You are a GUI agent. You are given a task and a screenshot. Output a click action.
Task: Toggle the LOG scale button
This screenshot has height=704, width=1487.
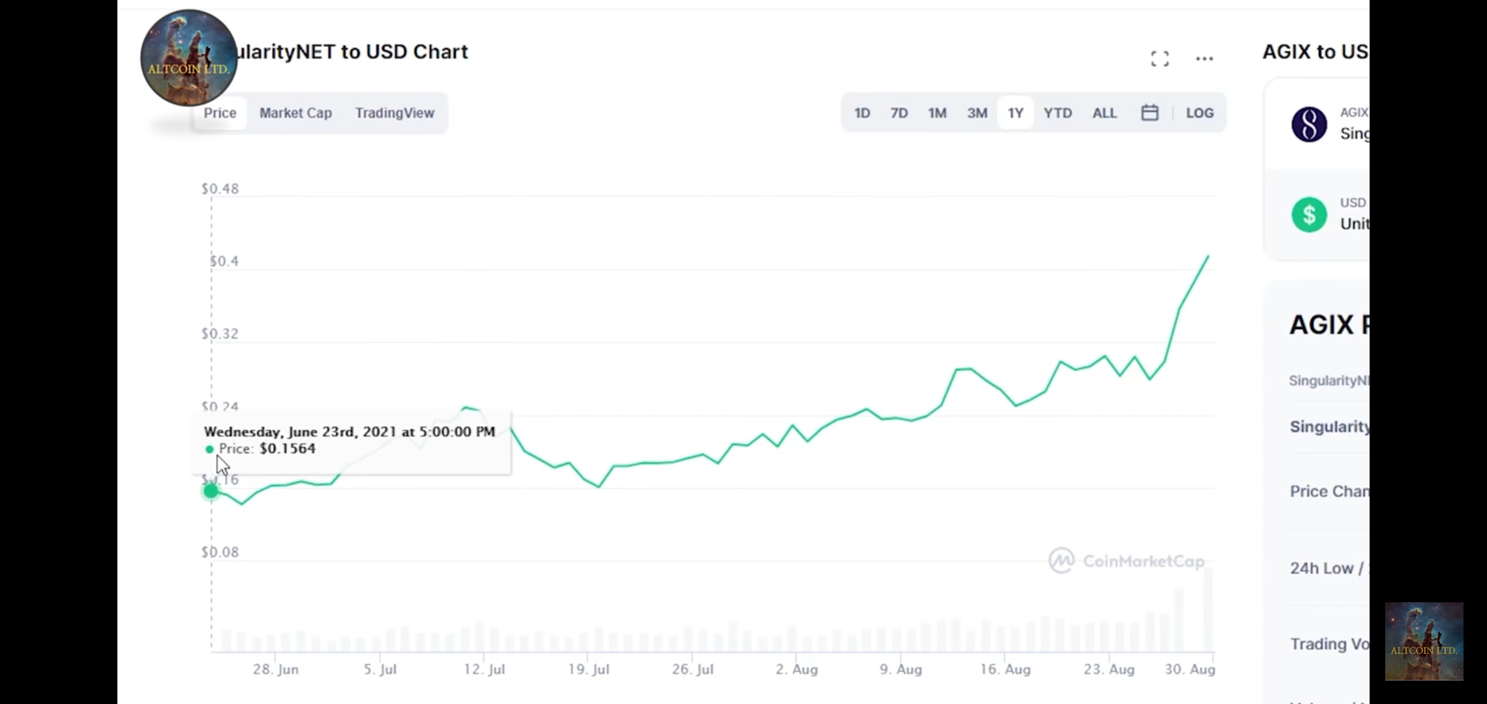tap(1199, 113)
